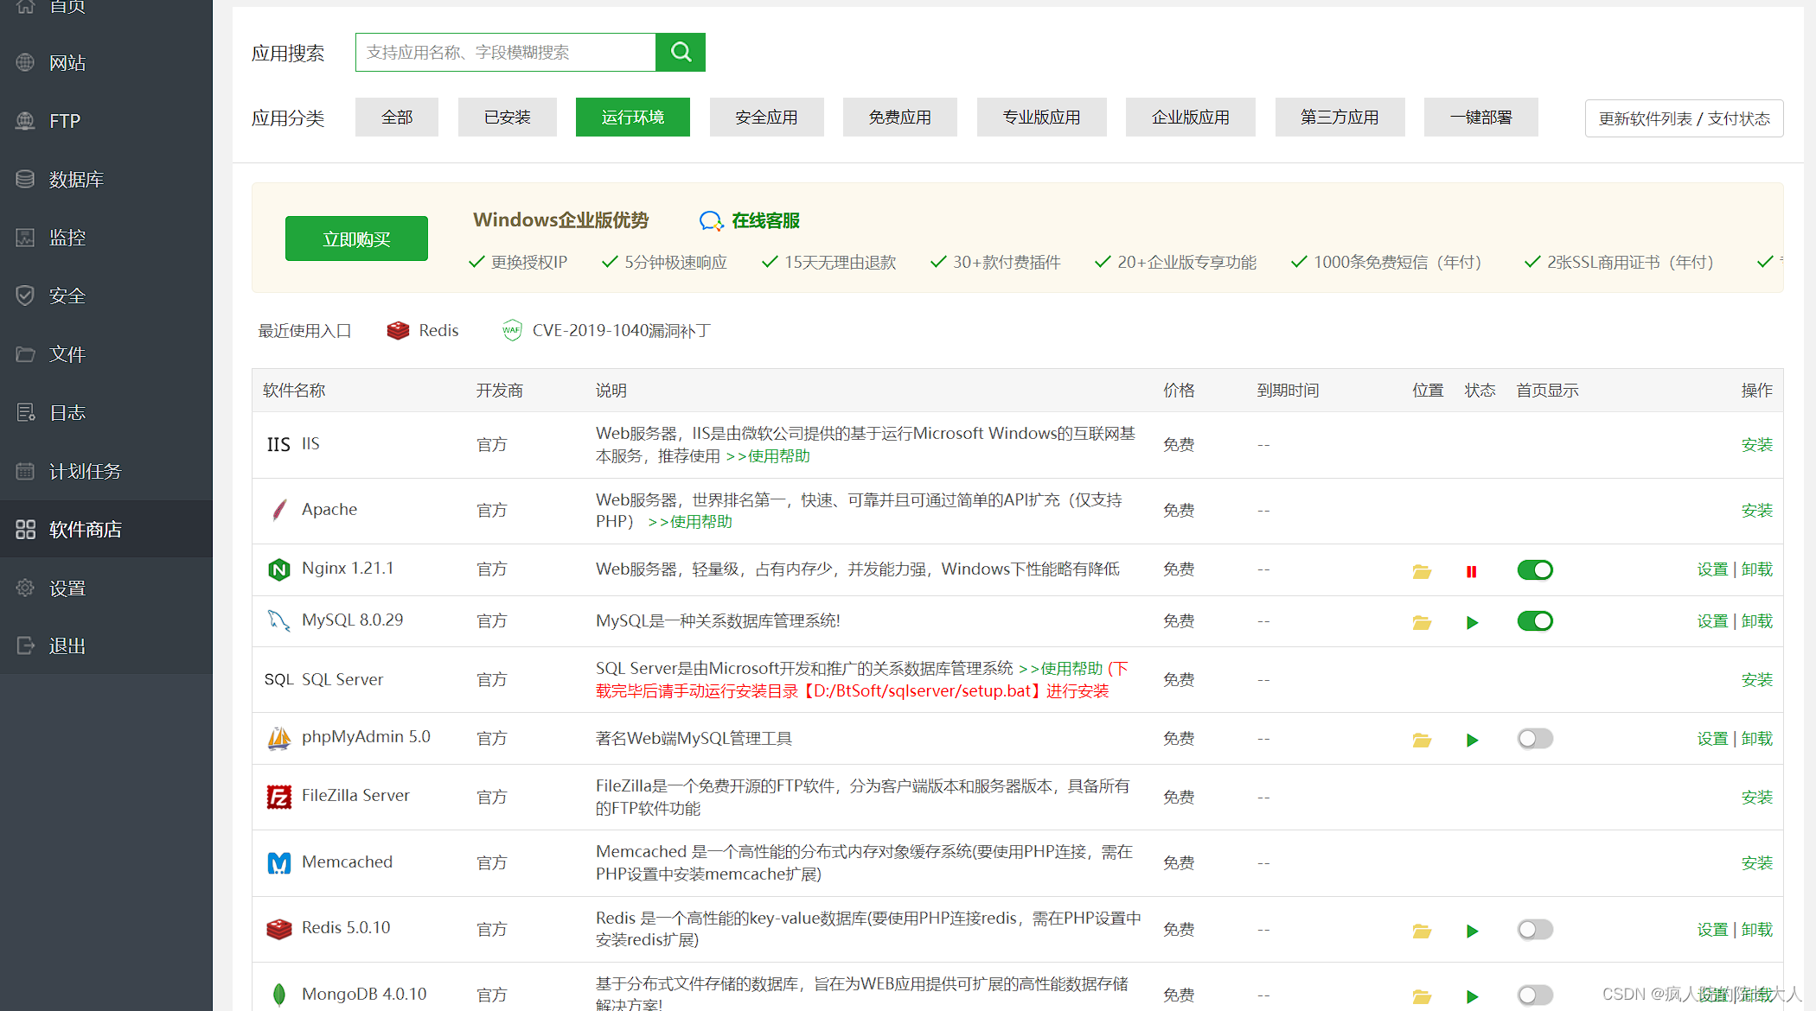
Task: Select the 安全应用 category tab
Action: coord(766,118)
